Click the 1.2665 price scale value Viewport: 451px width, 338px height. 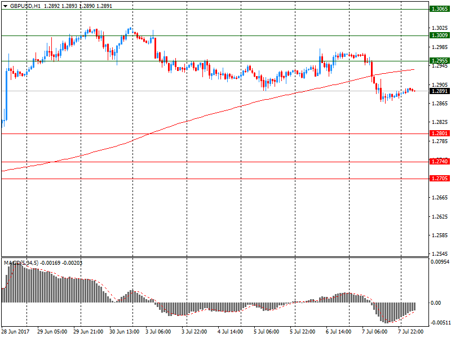click(440, 198)
